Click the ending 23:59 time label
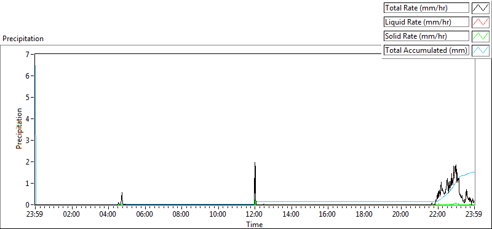Image resolution: width=492 pixels, height=229 pixels. click(474, 215)
